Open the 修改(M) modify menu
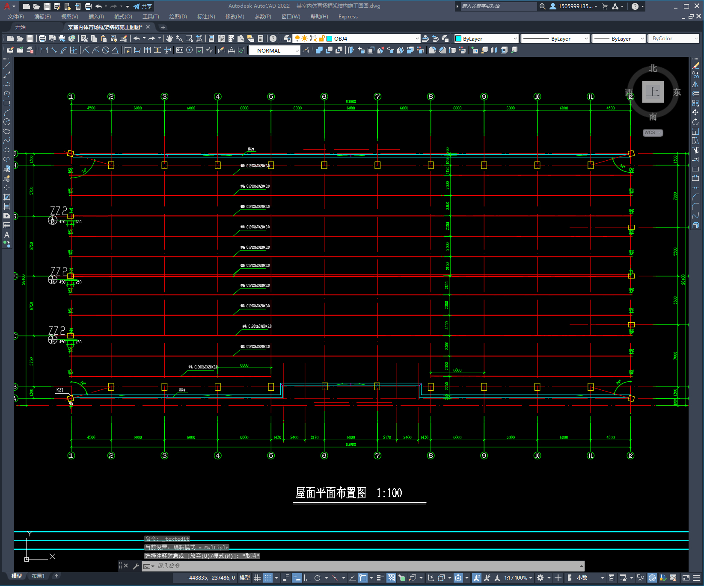This screenshot has width=704, height=586. [x=235, y=17]
